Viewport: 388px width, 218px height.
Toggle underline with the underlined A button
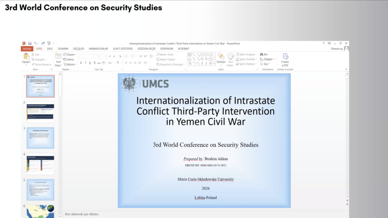pos(90,63)
